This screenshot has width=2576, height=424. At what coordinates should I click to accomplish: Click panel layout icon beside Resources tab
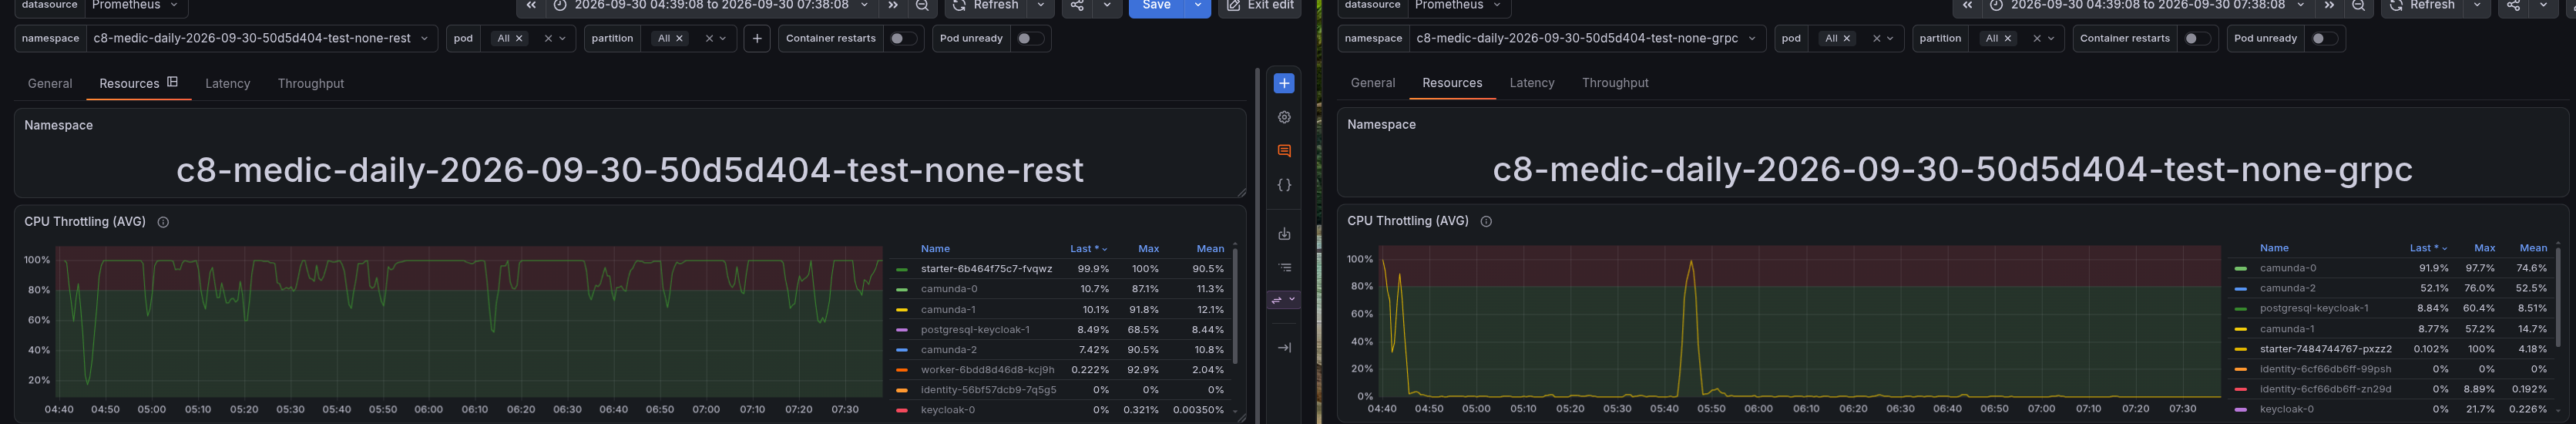[x=172, y=82]
